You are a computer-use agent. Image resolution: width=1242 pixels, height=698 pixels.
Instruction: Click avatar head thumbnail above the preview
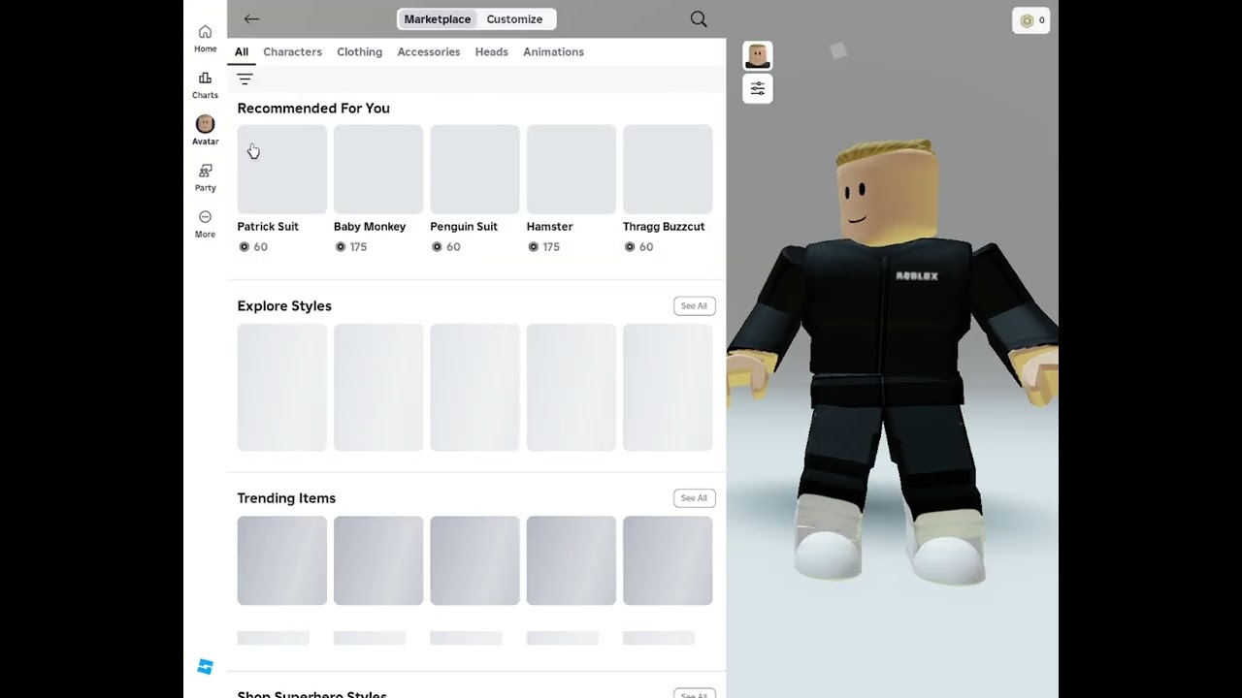click(x=758, y=55)
